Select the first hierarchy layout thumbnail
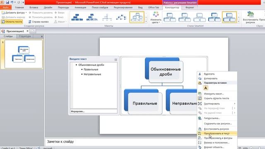 (x=77, y=17)
